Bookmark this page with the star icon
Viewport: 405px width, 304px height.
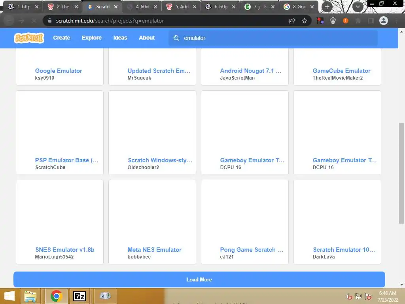pos(305,21)
